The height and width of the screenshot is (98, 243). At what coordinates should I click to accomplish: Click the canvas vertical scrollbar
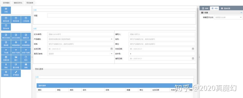click(198, 46)
